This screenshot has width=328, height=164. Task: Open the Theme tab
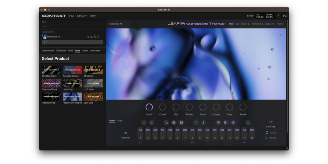click(x=280, y=24)
